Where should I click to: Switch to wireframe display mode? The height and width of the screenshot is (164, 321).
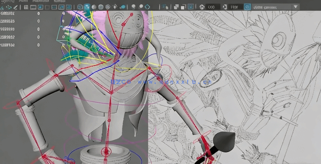(80, 7)
